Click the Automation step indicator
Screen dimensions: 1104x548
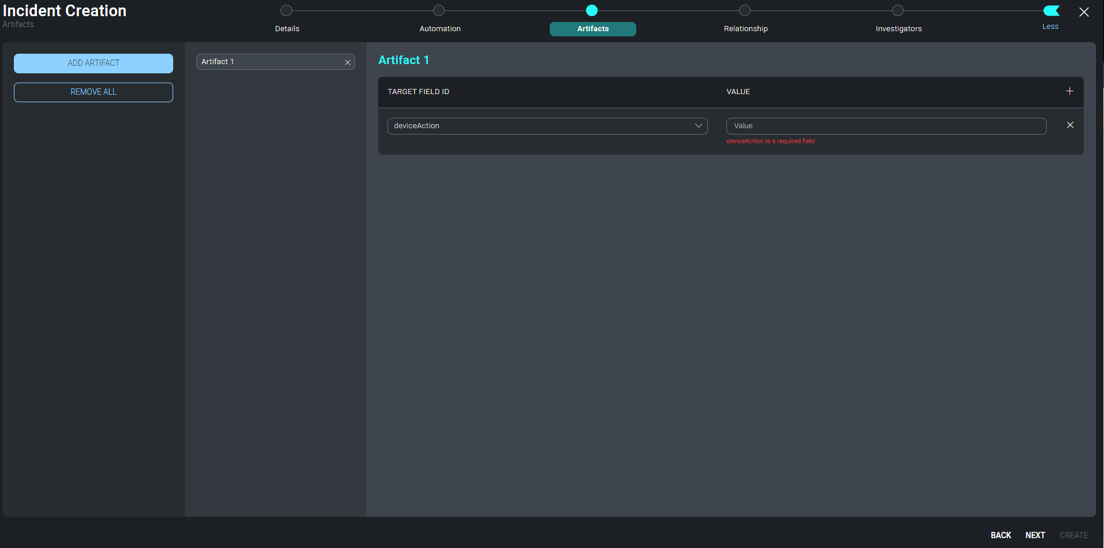tap(439, 10)
